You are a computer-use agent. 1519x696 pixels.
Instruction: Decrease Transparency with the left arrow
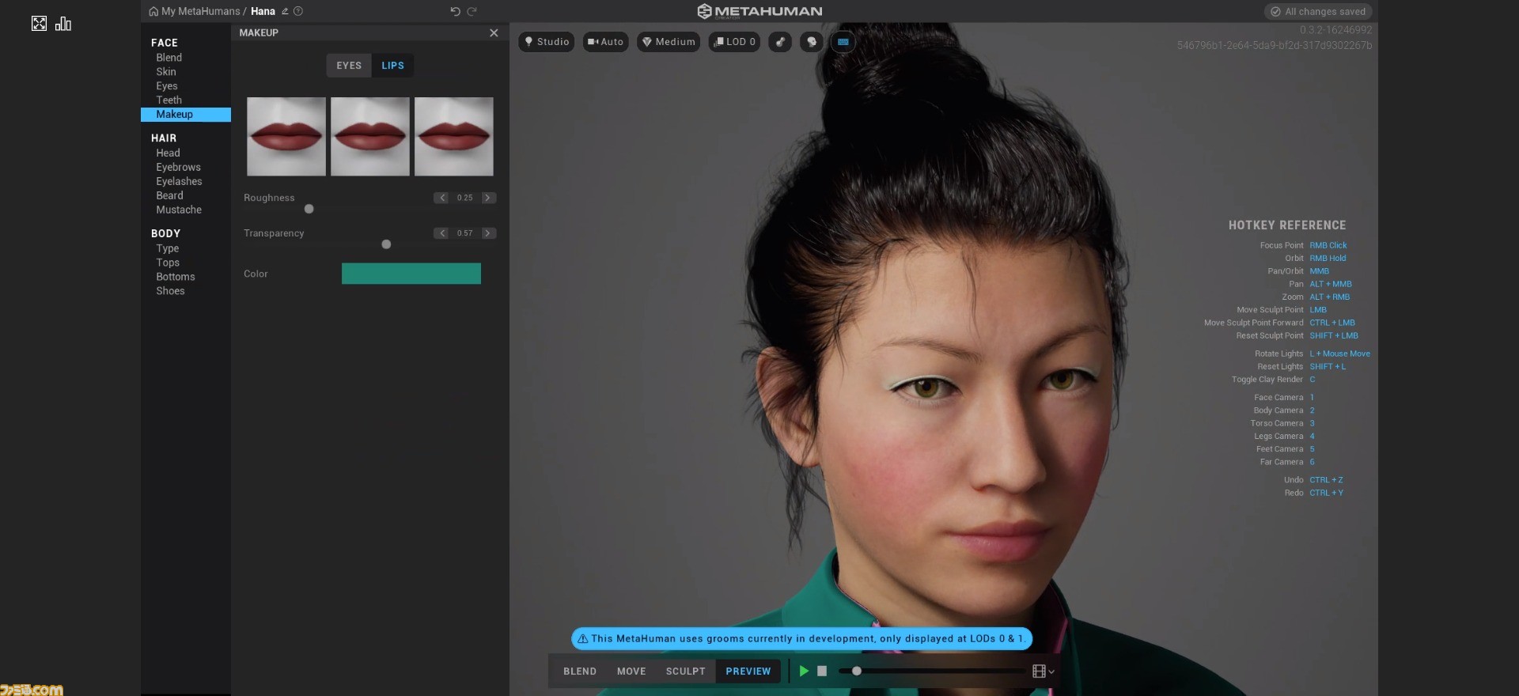click(x=441, y=233)
